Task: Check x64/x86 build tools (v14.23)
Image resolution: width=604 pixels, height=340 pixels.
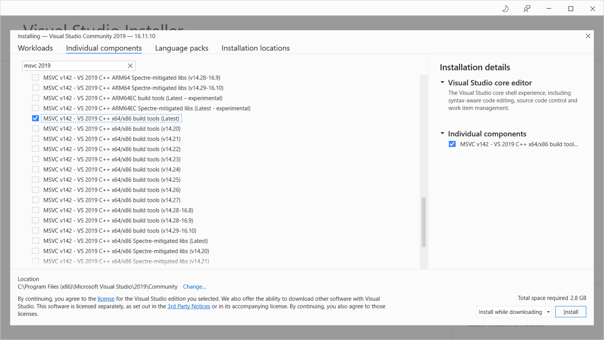Action: pyautogui.click(x=35, y=159)
